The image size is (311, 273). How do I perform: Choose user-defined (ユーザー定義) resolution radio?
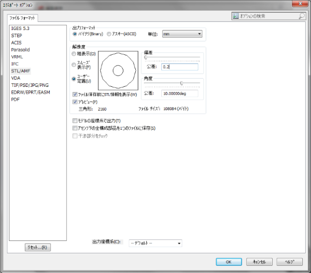pos(74,79)
